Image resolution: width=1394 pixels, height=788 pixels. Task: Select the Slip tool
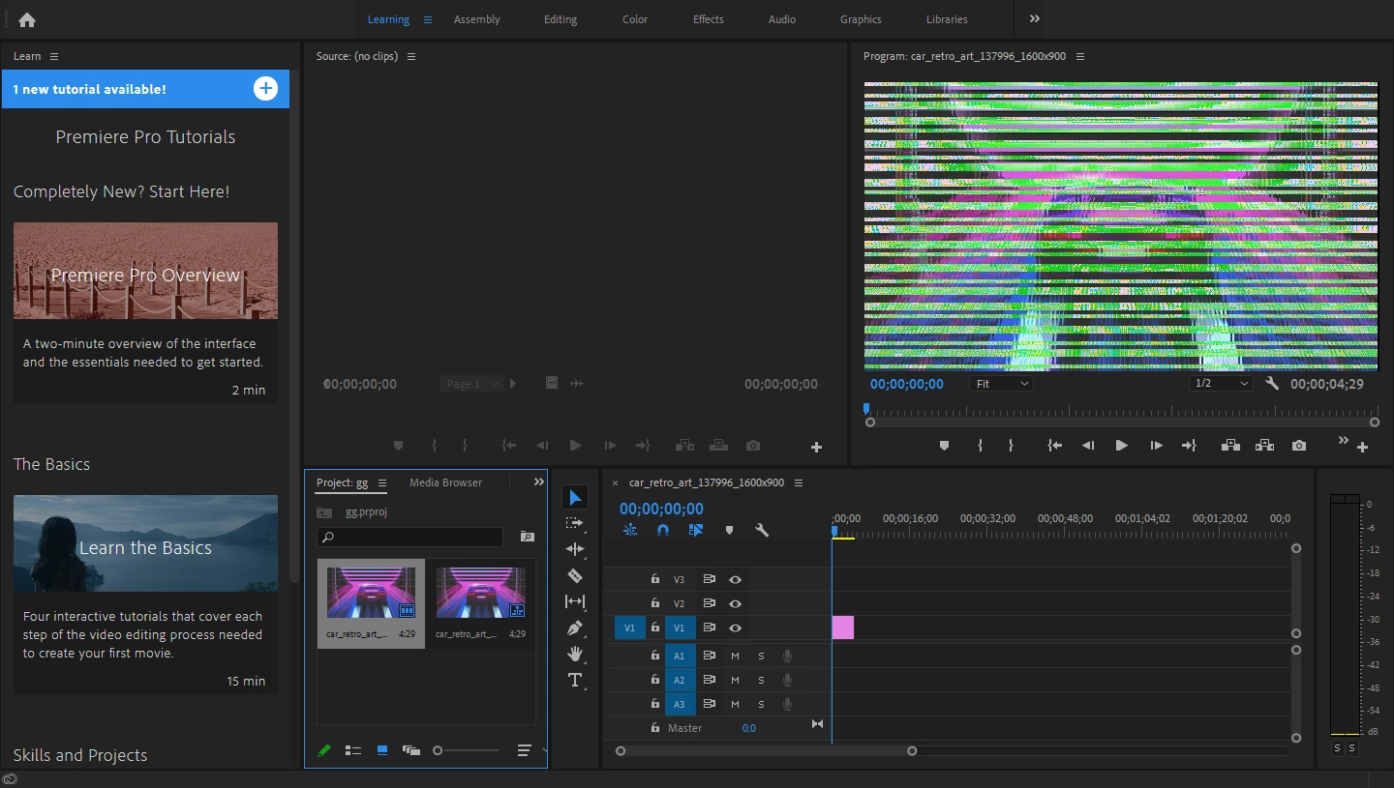coord(575,601)
